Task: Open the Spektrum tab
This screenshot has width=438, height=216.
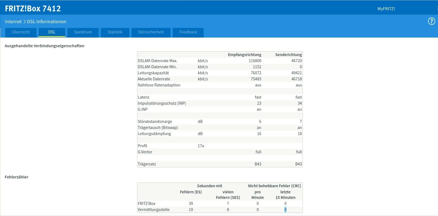Action: click(x=83, y=32)
